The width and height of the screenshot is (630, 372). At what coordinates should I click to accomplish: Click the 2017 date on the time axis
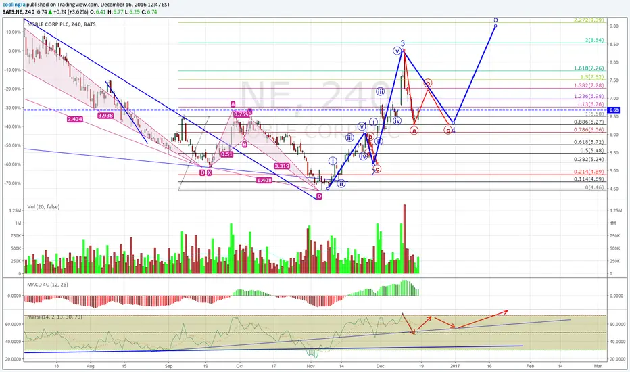[x=455, y=366]
